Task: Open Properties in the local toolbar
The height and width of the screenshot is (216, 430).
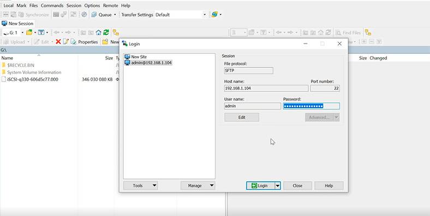Action: 85,42
